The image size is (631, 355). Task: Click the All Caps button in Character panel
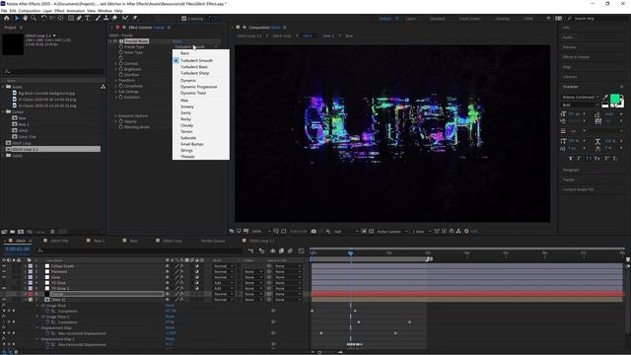tap(589, 159)
